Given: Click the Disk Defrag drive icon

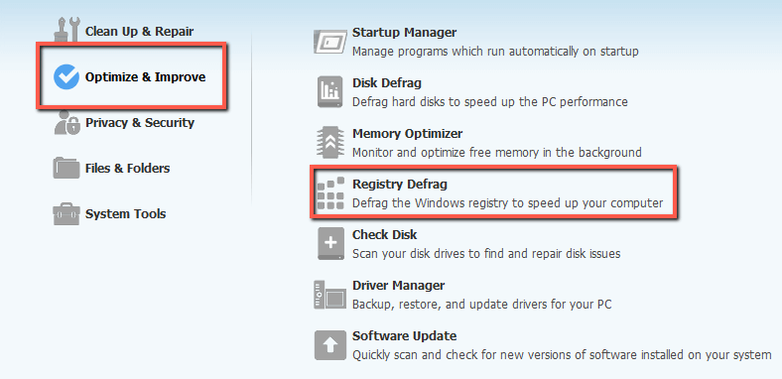Looking at the screenshot, I should click(329, 91).
